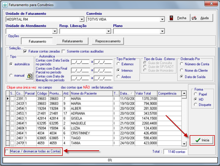Click the Fecha button with door icon

click(x=179, y=18)
